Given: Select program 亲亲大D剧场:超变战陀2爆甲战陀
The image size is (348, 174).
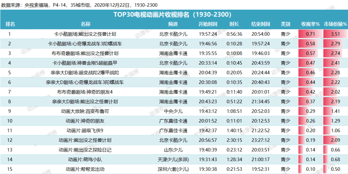Looking at the screenshot, I should pyautogui.click(x=85, y=73).
